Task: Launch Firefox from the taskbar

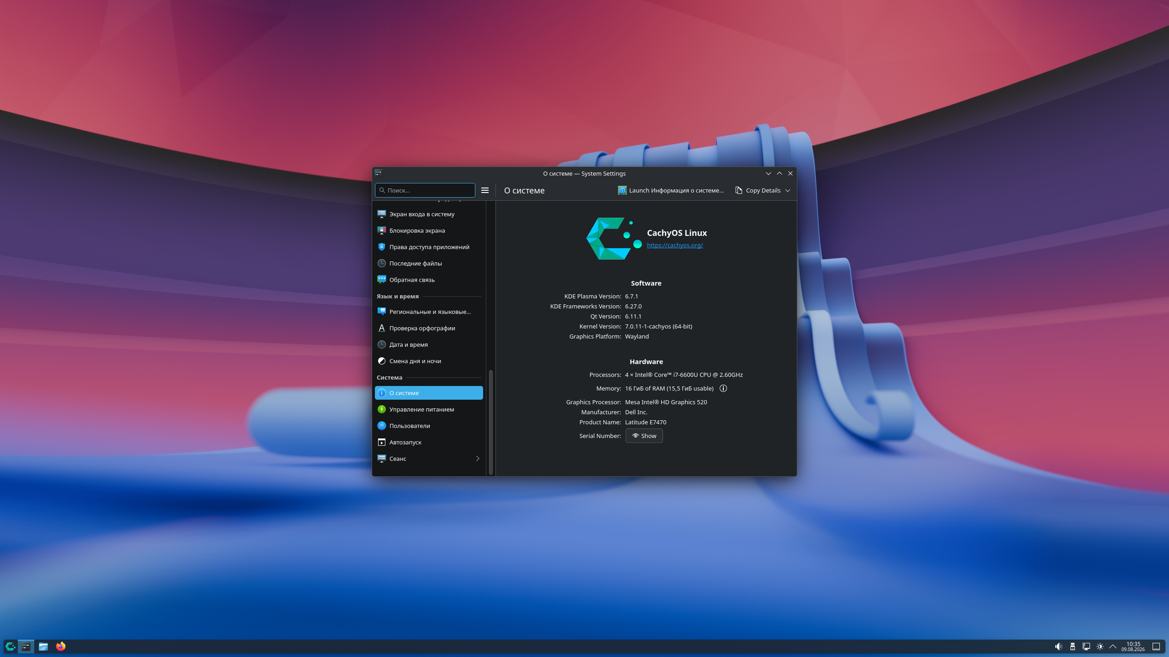Action: coord(61,646)
